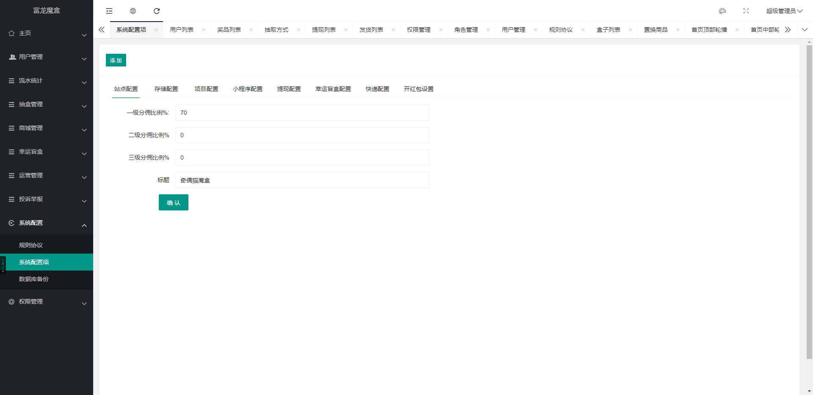This screenshot has width=813, height=395.
Task: Toggle fullscreen mode icon
Action: (x=746, y=11)
